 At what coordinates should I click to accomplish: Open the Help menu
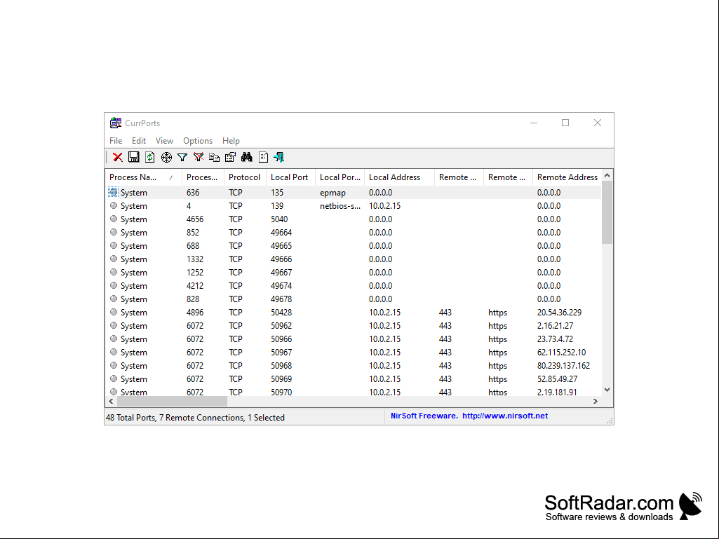(x=231, y=141)
